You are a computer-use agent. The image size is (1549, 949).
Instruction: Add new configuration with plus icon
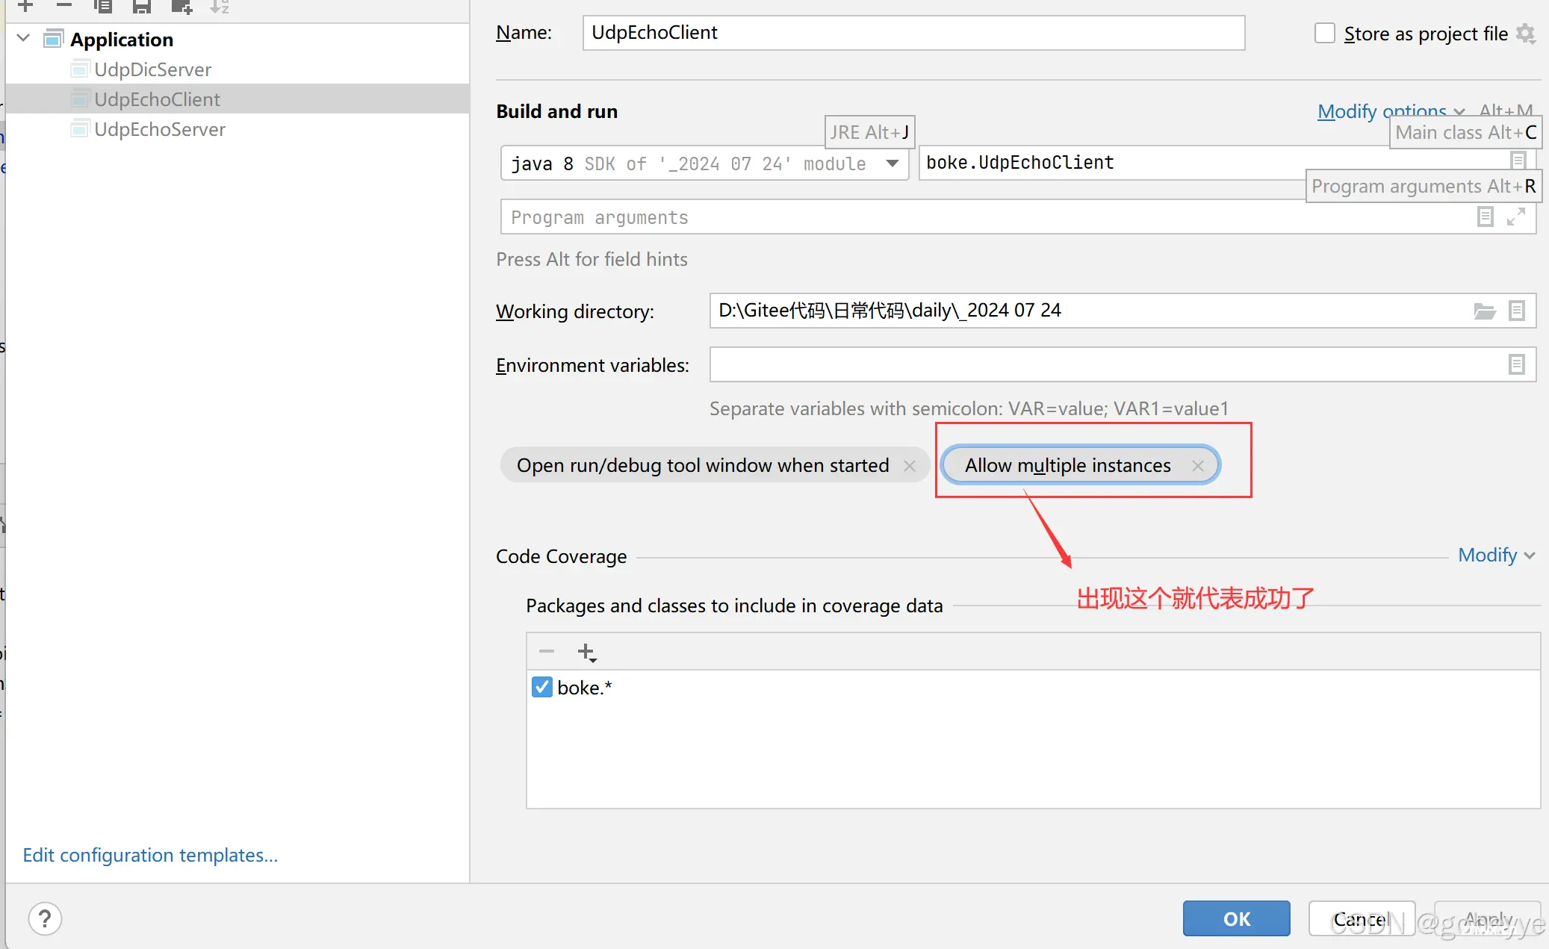point(25,6)
